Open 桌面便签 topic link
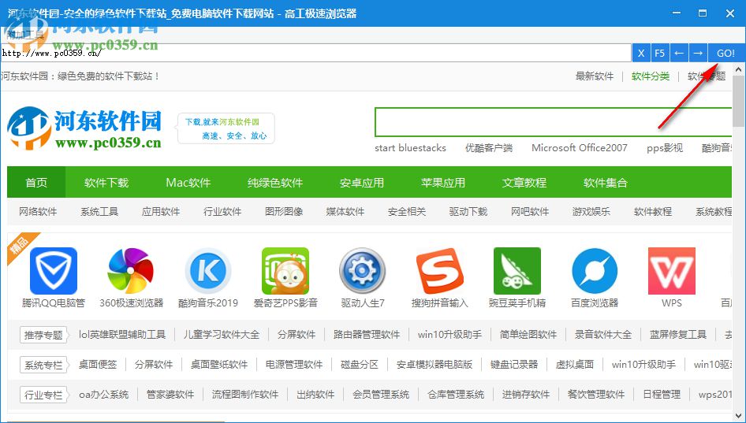Screen dimensions: 746x423 coord(98,365)
